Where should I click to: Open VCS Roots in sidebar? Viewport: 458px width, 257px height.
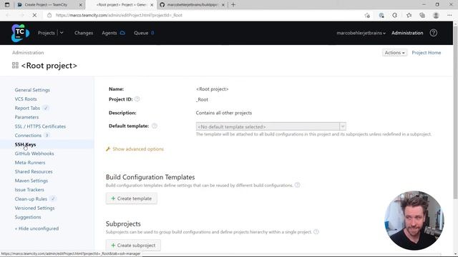[26, 99]
